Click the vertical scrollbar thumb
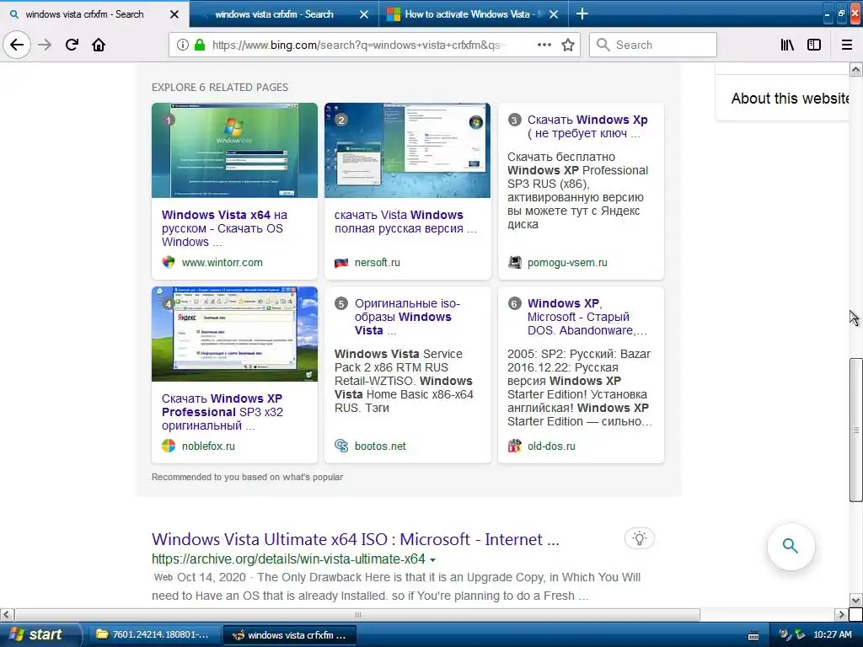The width and height of the screenshot is (863, 647). tap(856, 430)
